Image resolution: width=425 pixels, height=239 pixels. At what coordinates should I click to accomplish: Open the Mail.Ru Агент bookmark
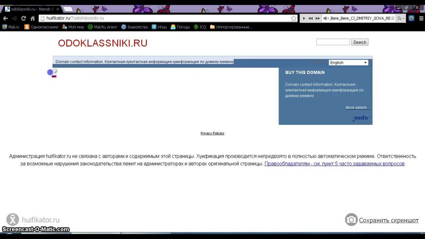(102, 27)
